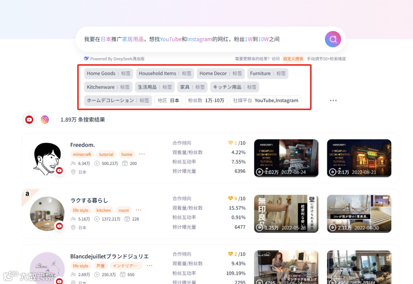Click the キッチン用品 tag chip
This screenshot has height=284, width=413.
[x=235, y=87]
